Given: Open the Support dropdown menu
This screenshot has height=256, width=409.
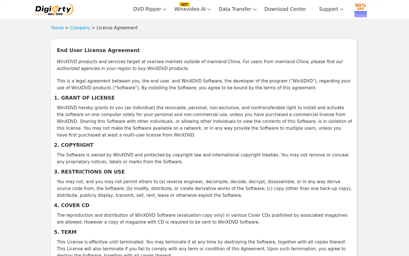Looking at the screenshot, I should [x=331, y=9].
